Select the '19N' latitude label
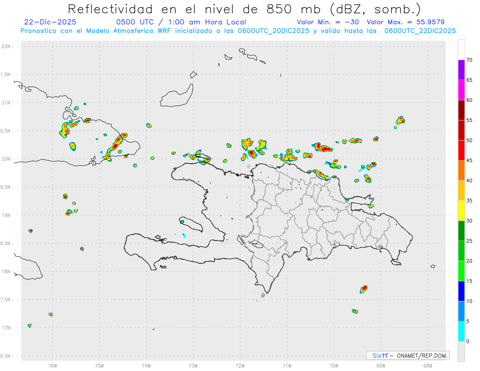This screenshot has height=371, width=480. tap(7, 215)
